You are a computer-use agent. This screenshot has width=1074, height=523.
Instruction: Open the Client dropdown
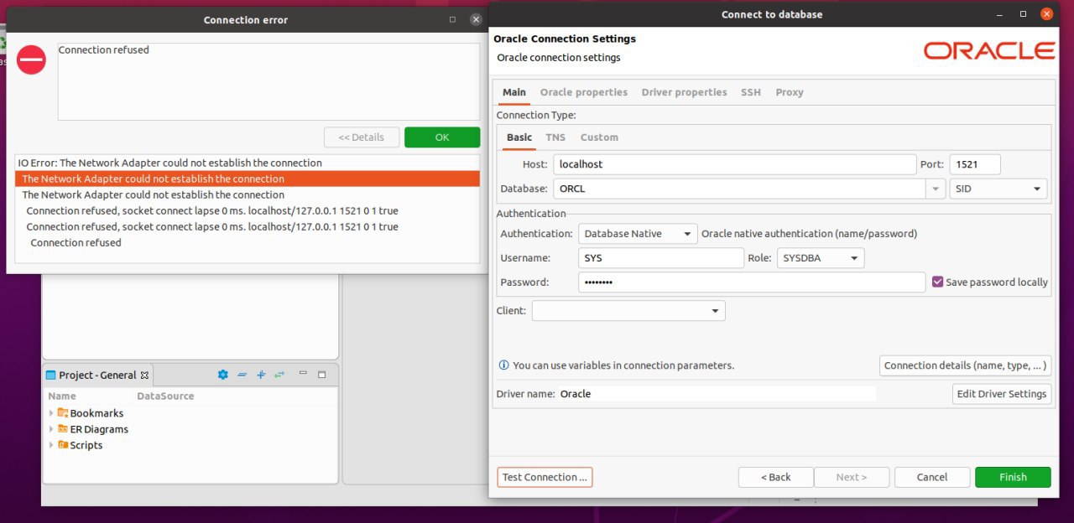628,310
